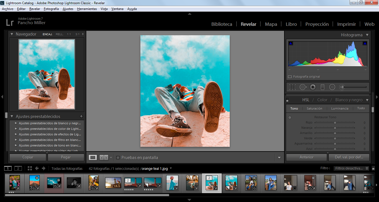Viewport: 379px width, 202px height.
Task: Switch to the Biblioteca module
Action: 222,24
